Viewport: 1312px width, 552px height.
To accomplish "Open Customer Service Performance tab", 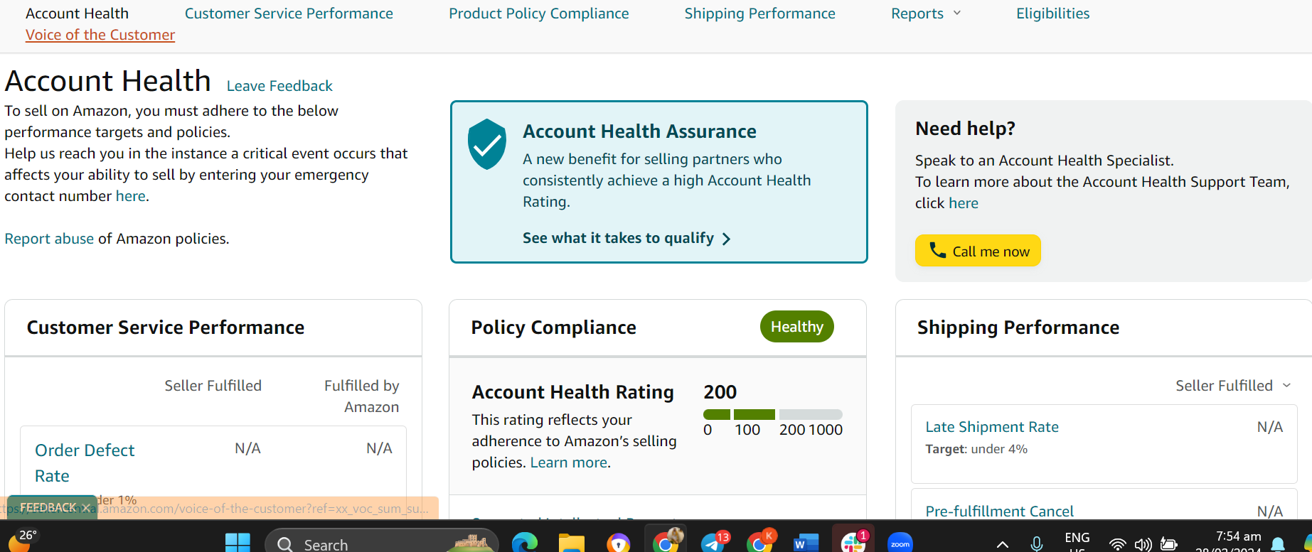I will click(289, 13).
